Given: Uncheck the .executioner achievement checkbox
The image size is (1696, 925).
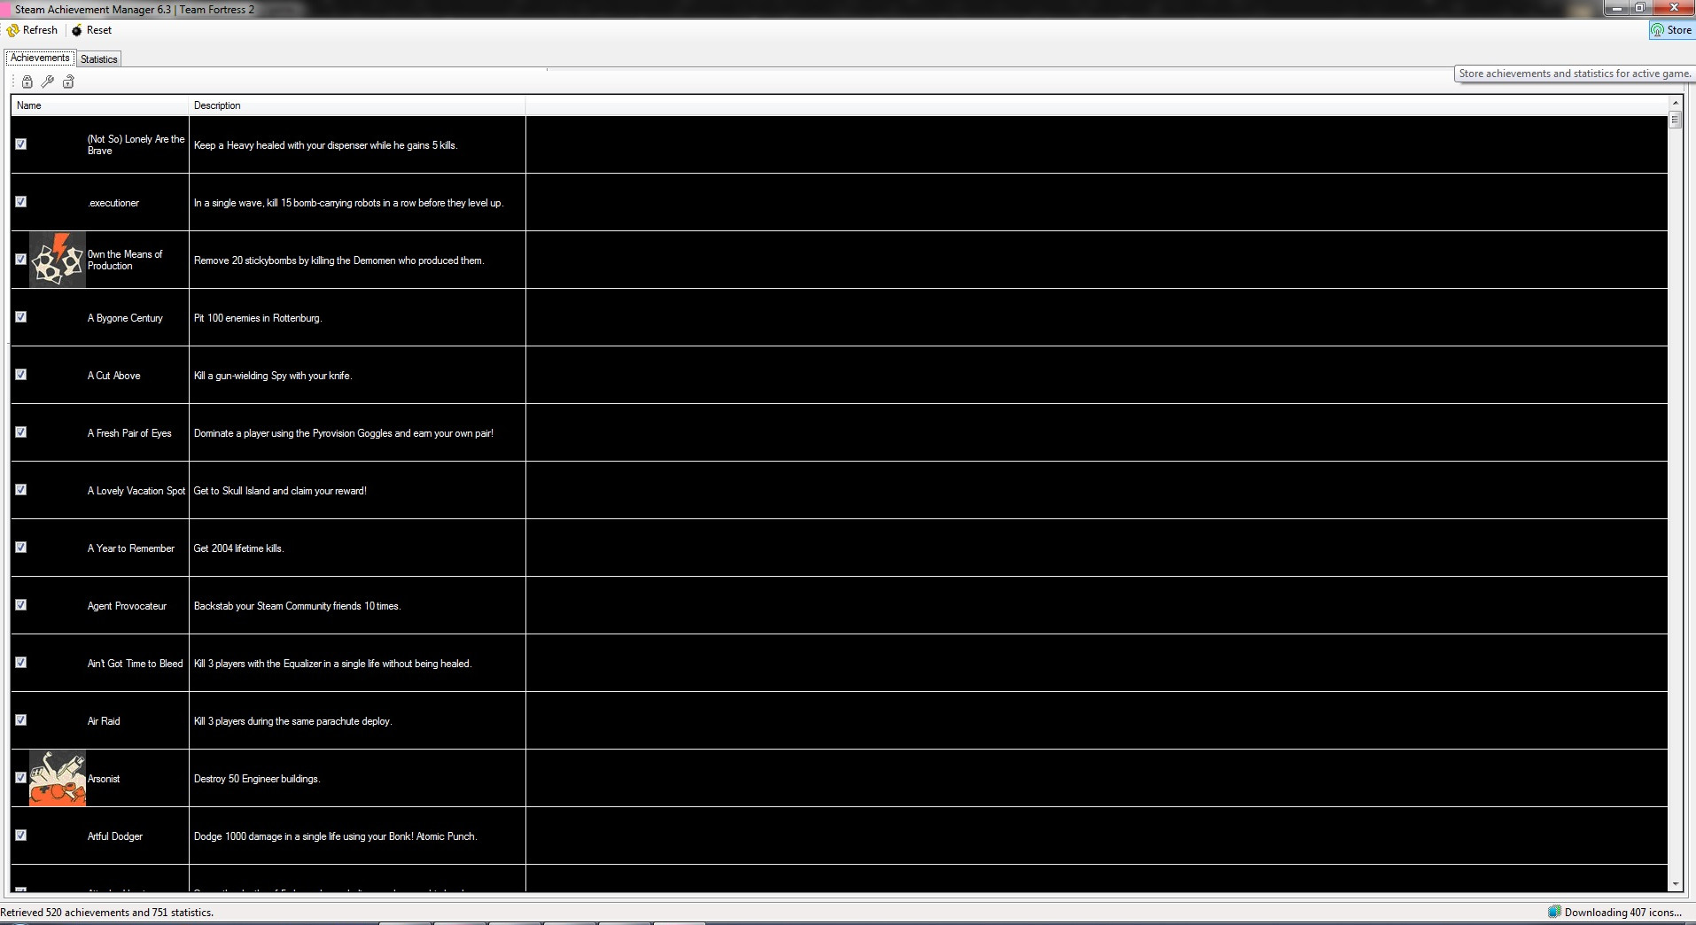Looking at the screenshot, I should (21, 202).
